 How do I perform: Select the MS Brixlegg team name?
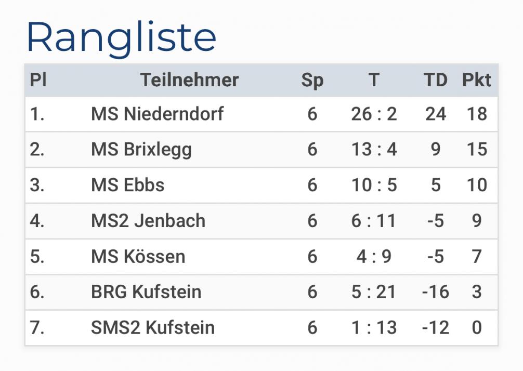click(141, 150)
